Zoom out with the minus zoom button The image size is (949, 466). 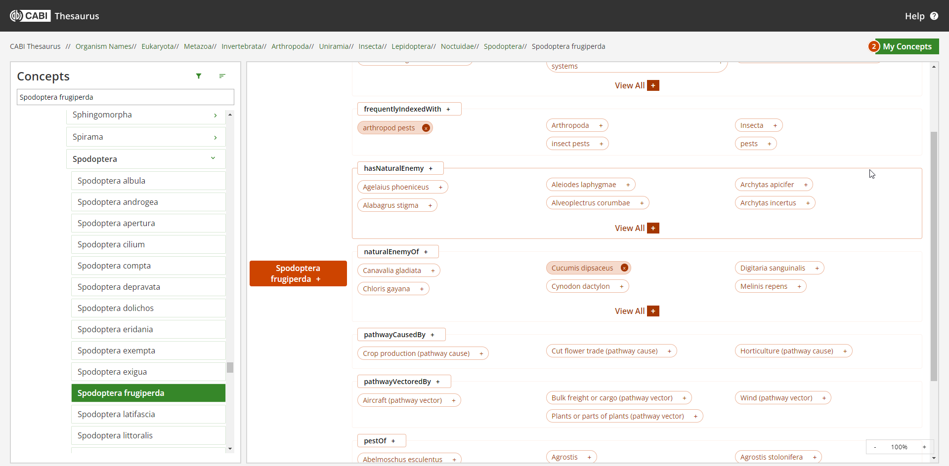[875, 447]
